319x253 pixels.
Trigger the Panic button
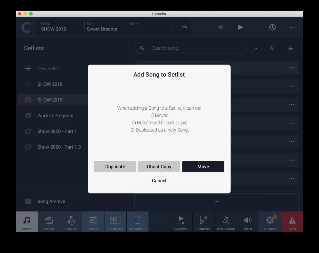[x=292, y=222]
